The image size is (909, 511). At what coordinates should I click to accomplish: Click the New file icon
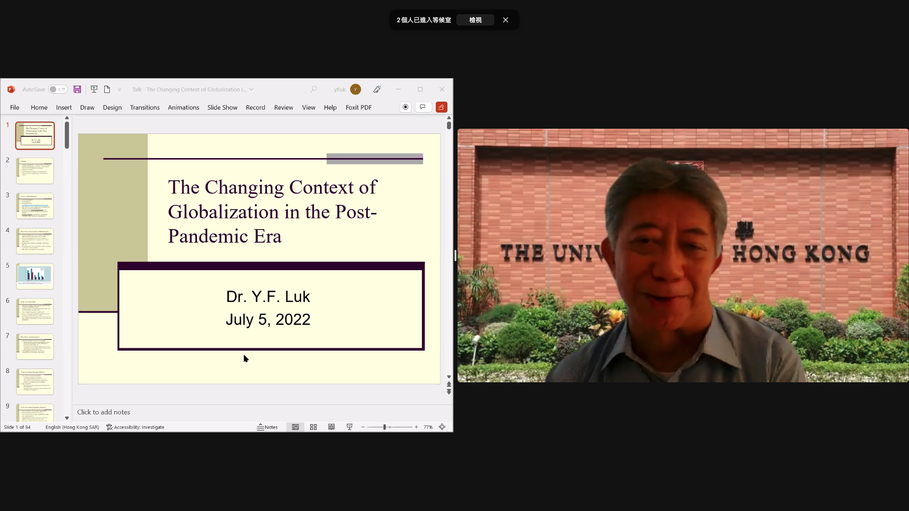pos(107,89)
